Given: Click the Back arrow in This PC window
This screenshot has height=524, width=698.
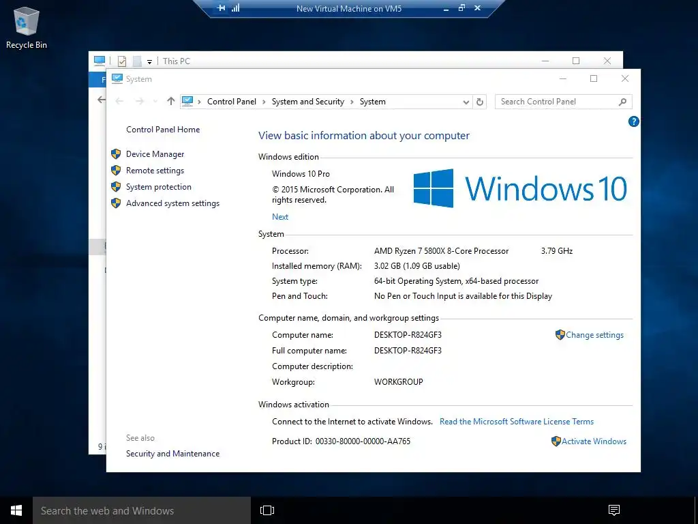Looking at the screenshot, I should point(102,100).
